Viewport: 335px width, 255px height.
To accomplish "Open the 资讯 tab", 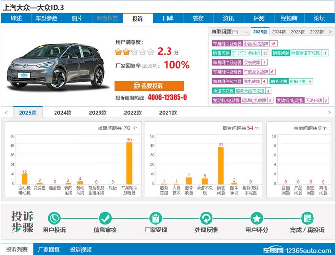I will (x=229, y=18).
